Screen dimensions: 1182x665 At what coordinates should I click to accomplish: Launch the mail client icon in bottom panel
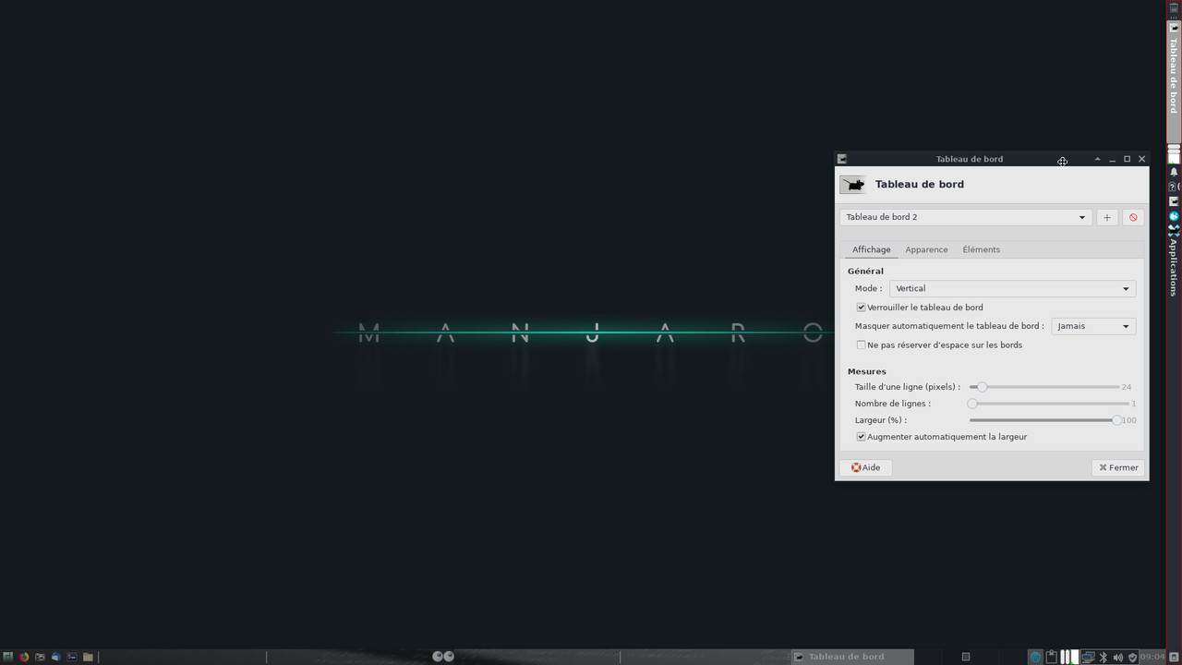tap(55, 657)
